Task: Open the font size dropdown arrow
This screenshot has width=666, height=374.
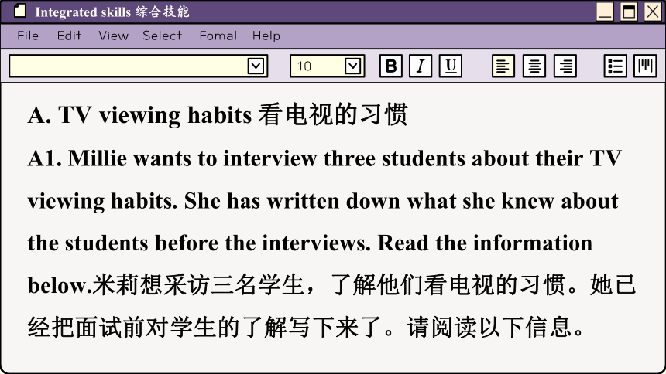Action: coord(353,66)
